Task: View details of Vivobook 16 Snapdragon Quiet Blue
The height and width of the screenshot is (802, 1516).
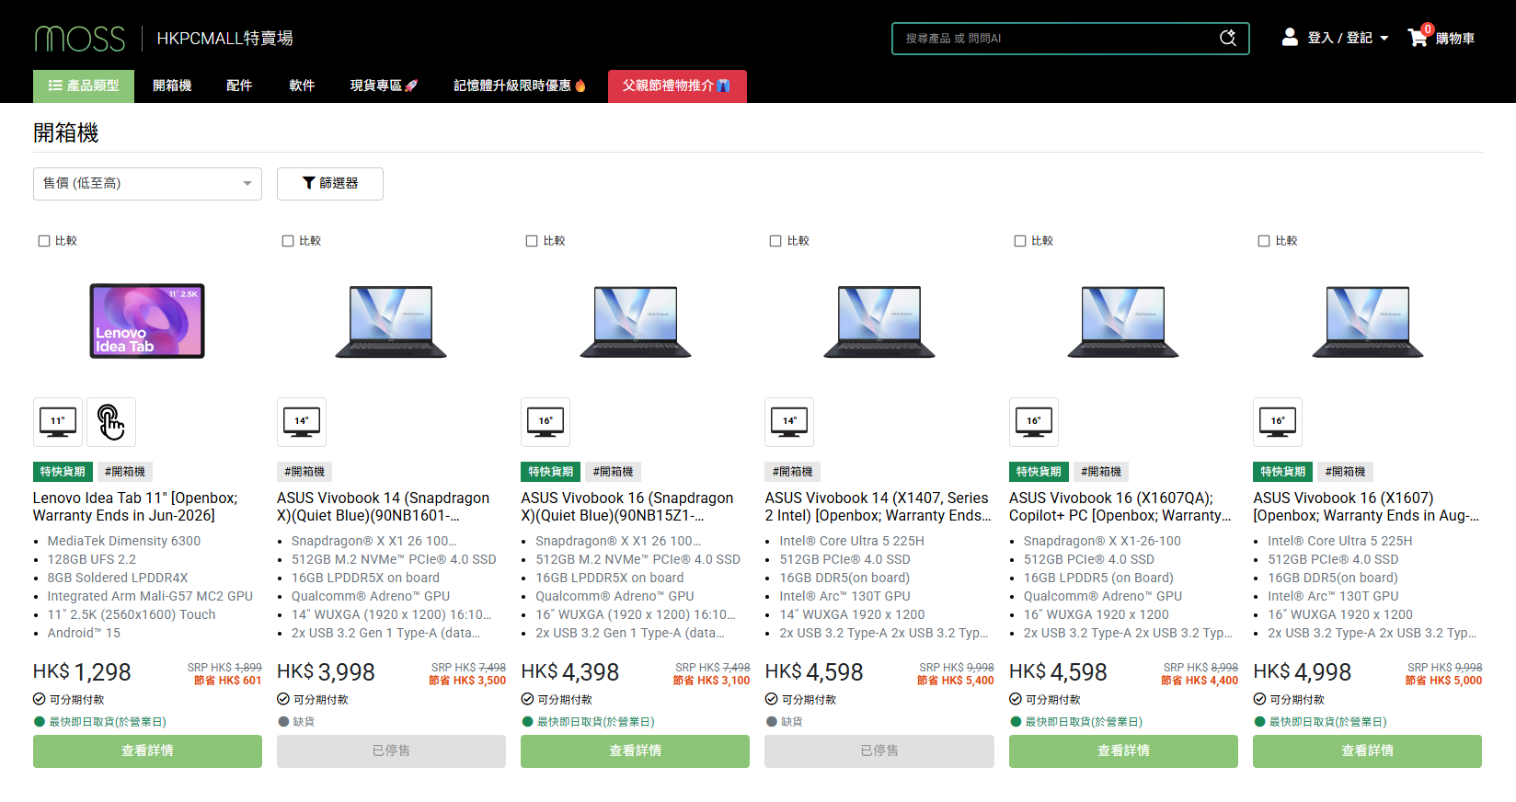Action: [635, 751]
